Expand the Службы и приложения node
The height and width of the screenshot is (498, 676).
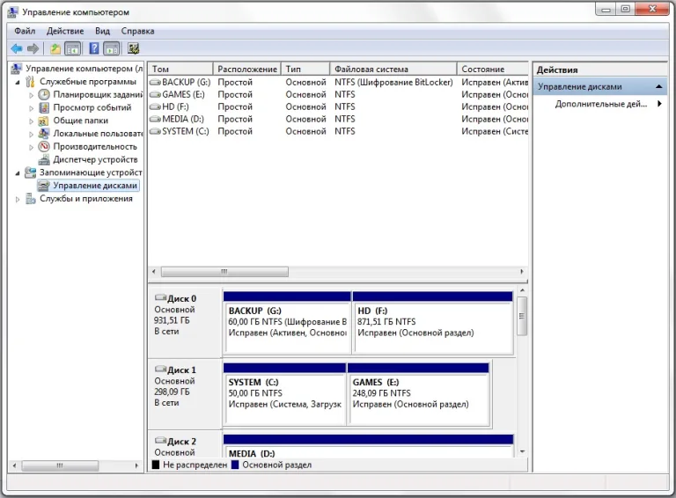pyautogui.click(x=18, y=199)
